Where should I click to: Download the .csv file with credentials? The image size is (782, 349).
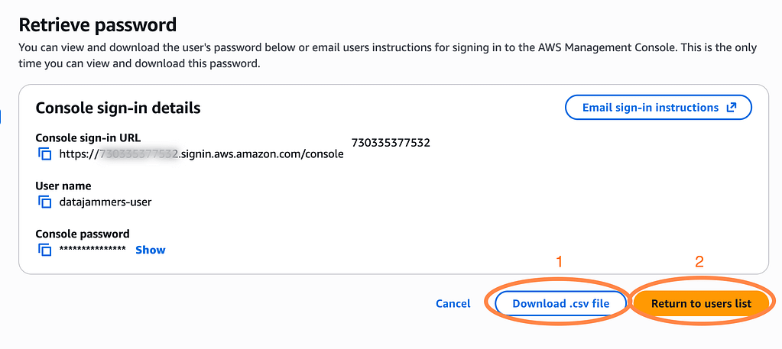point(560,303)
